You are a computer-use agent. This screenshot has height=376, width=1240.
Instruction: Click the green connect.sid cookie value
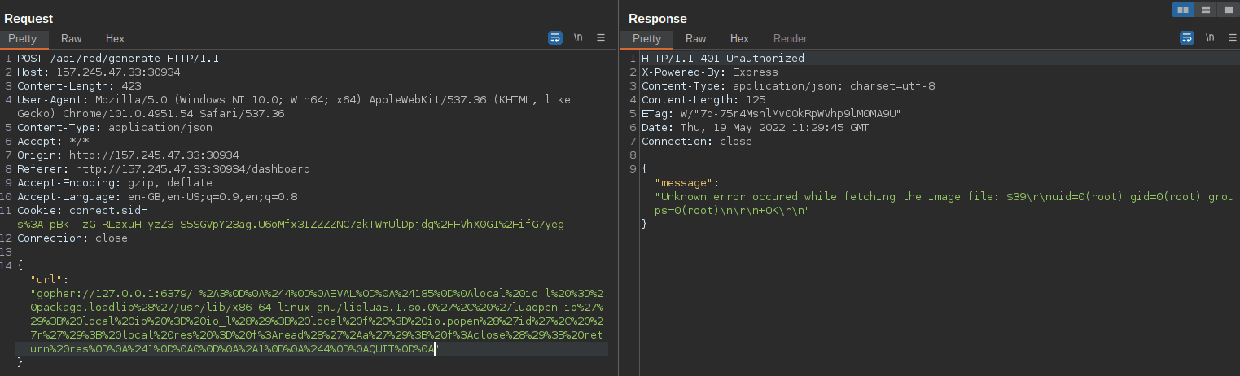tap(291, 225)
